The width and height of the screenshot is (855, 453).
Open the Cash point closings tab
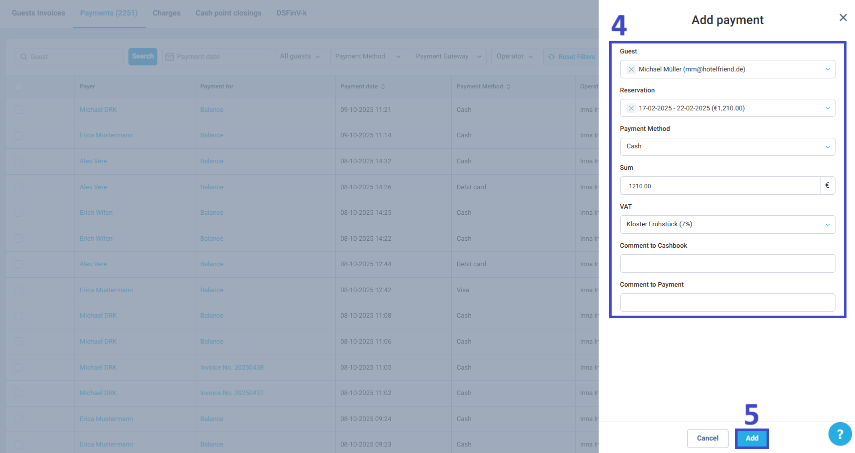coord(228,13)
